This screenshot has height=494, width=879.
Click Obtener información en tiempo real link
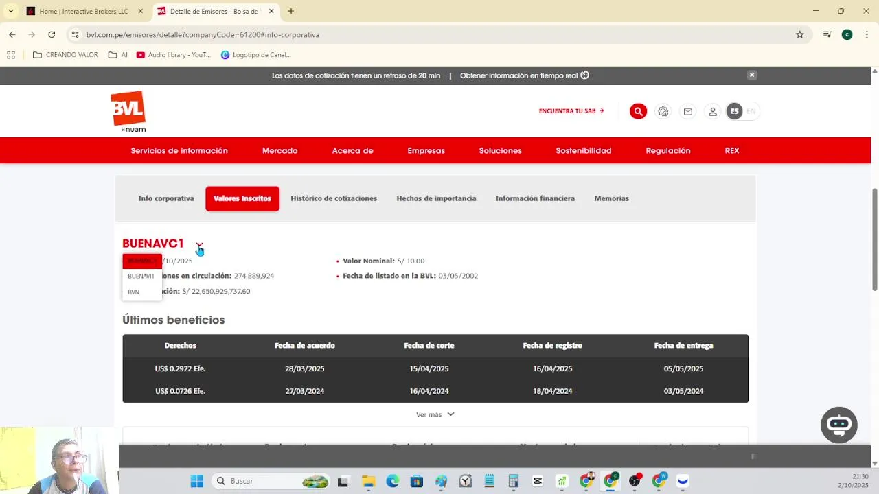[x=525, y=75]
